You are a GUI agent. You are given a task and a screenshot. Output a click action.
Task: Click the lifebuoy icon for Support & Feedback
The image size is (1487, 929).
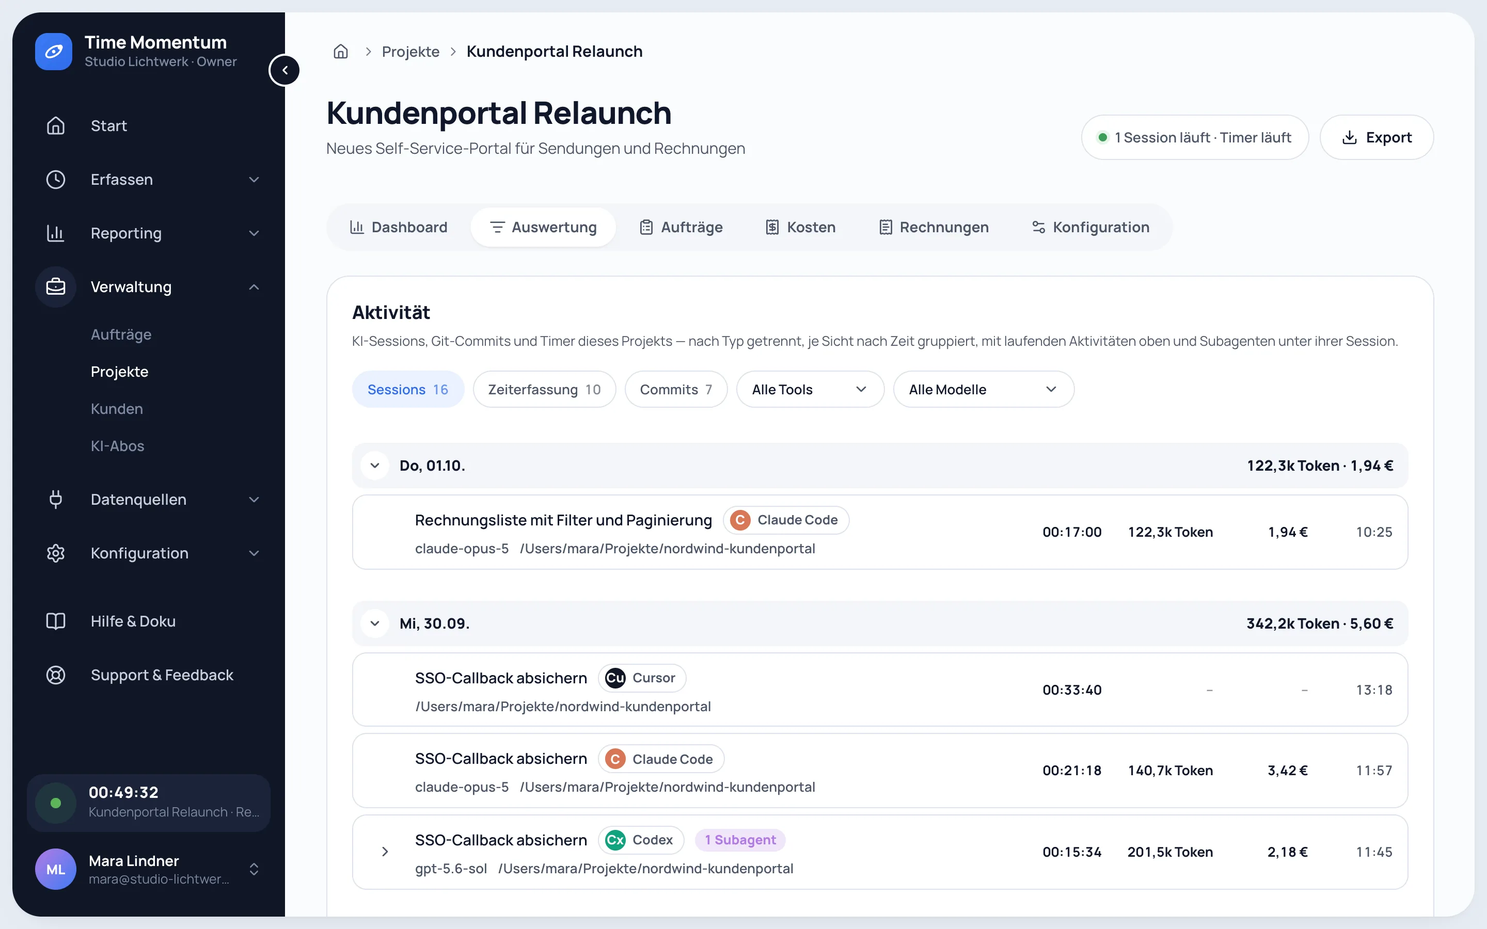(x=56, y=675)
